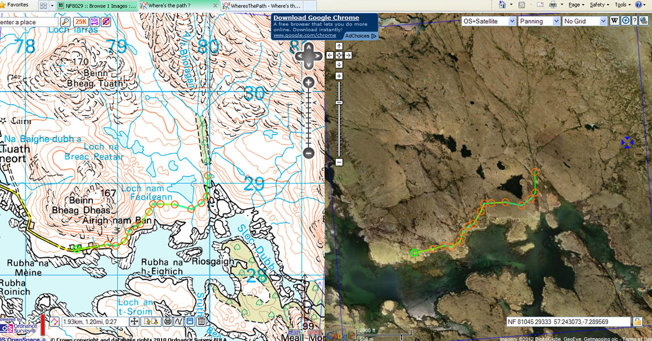Screen dimensions: 652x341
Task: Pan the satellite map down
Action: pos(339,64)
